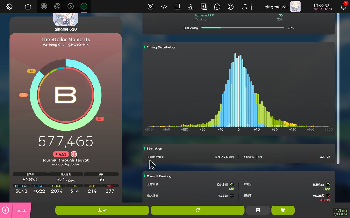Open notifications bell with 1 badge

click(x=343, y=6)
